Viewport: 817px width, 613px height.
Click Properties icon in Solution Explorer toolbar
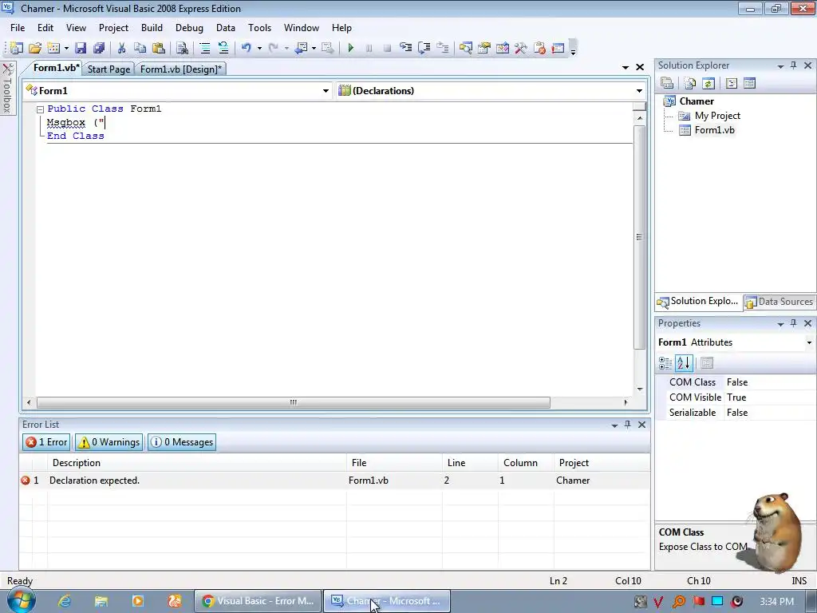pyautogui.click(x=667, y=83)
